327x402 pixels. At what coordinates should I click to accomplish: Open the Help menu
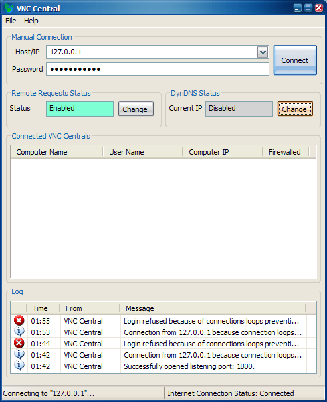31,21
